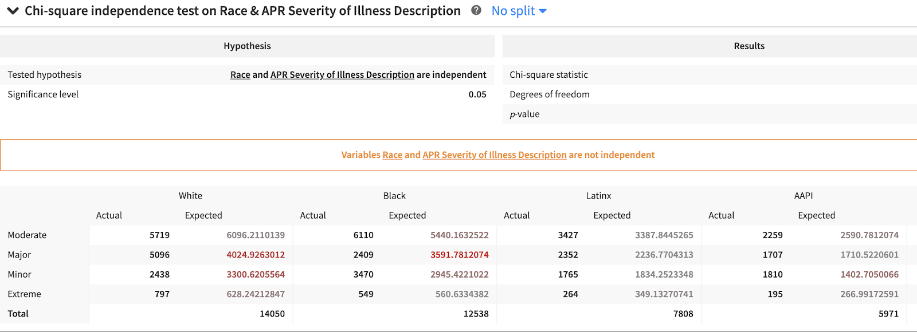Click the AAPI column header
This screenshot has width=917, height=332.
coord(803,196)
